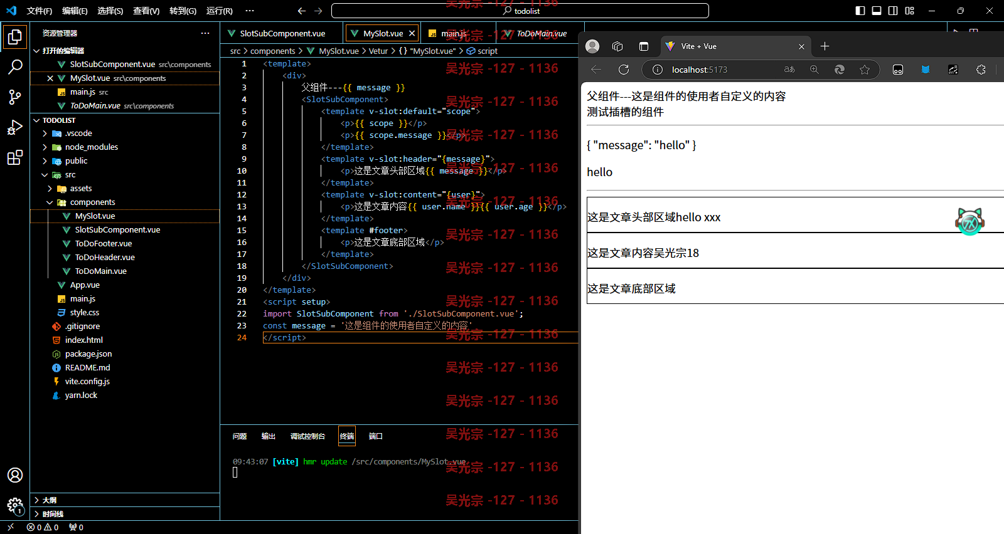Open vite.config.js in file tree

pyautogui.click(x=87, y=382)
